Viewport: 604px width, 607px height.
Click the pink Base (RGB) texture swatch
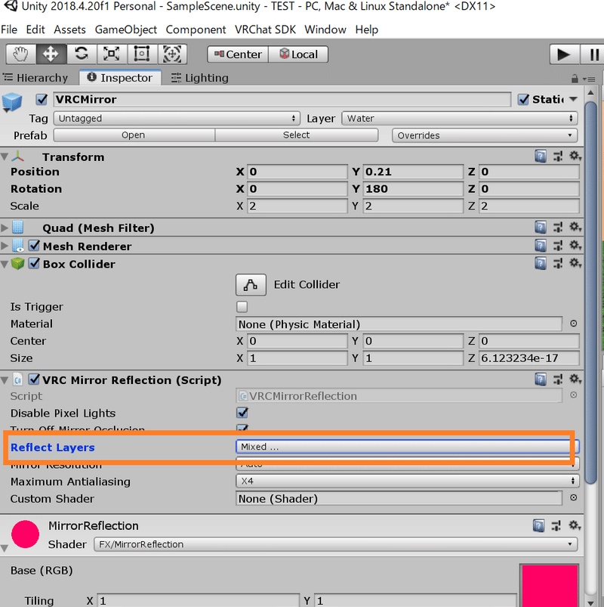(x=550, y=586)
